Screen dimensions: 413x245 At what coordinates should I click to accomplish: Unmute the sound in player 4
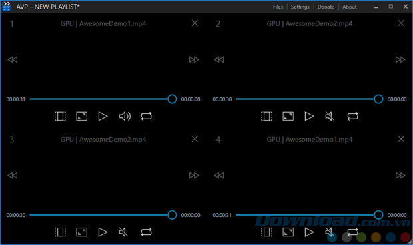pos(330,232)
